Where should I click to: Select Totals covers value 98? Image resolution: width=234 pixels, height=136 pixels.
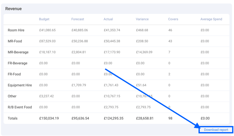pyautogui.click(x=170, y=118)
